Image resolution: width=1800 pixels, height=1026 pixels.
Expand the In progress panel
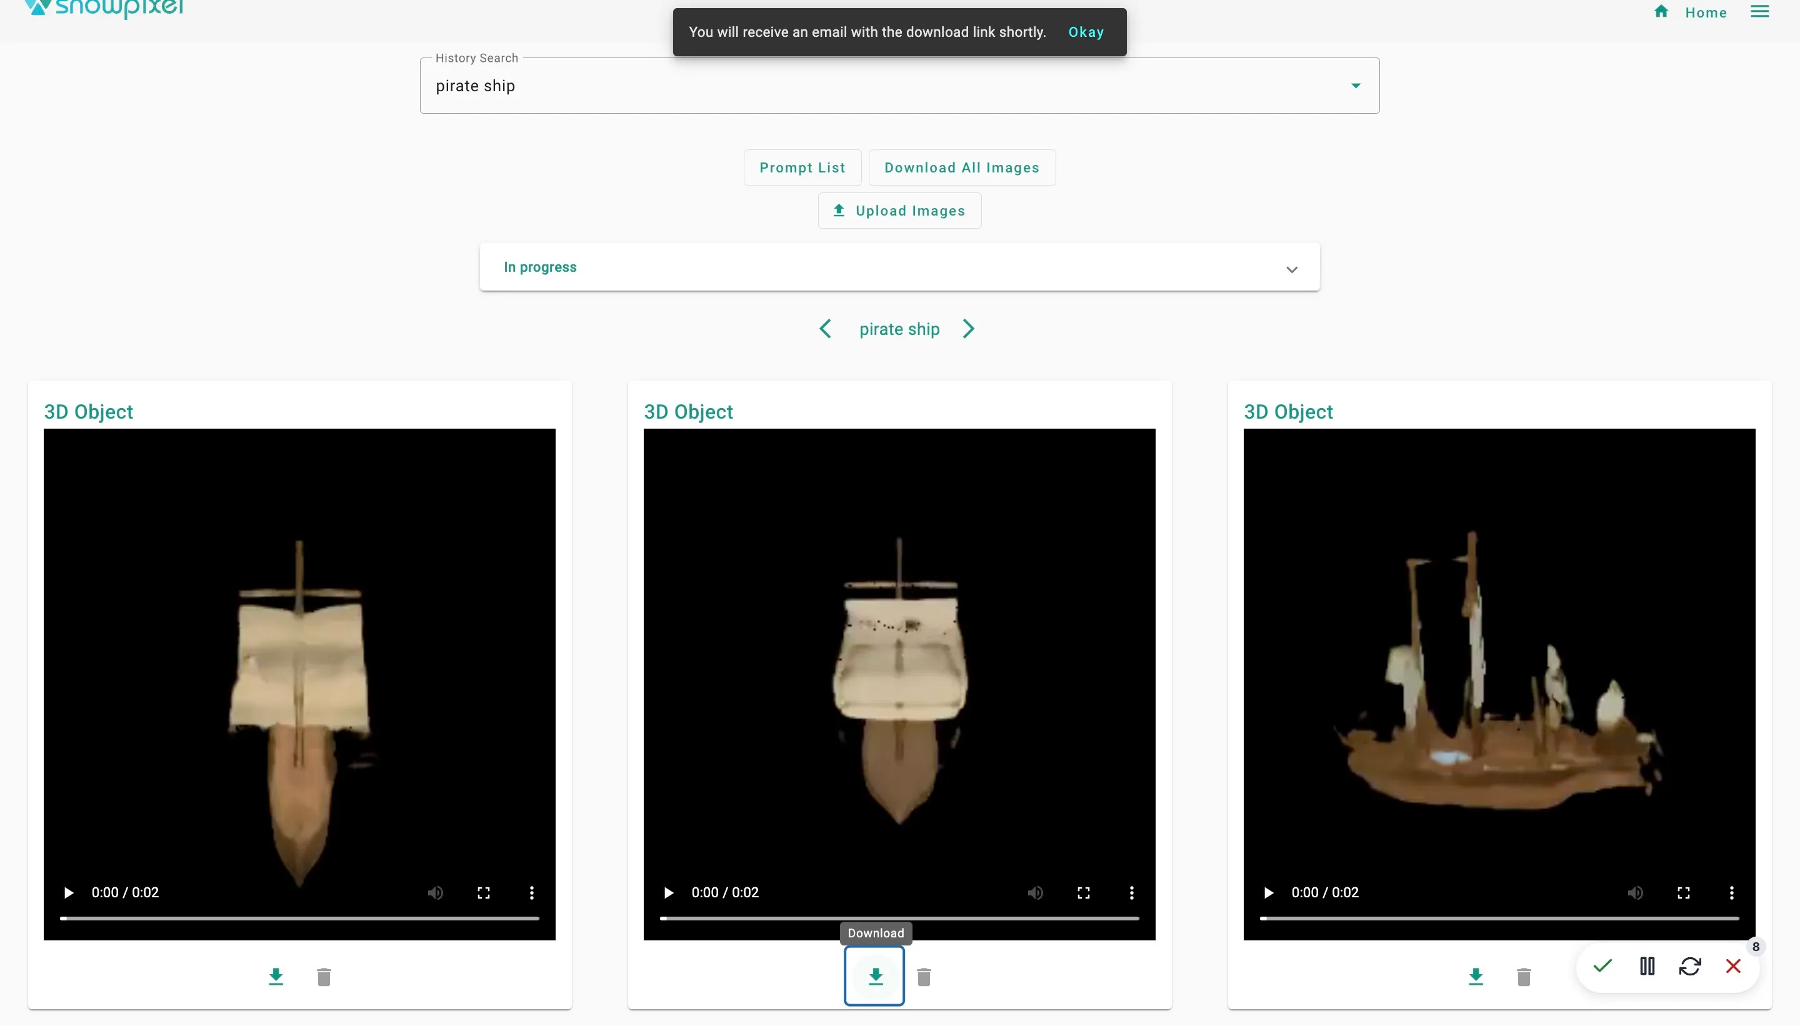pyautogui.click(x=899, y=267)
